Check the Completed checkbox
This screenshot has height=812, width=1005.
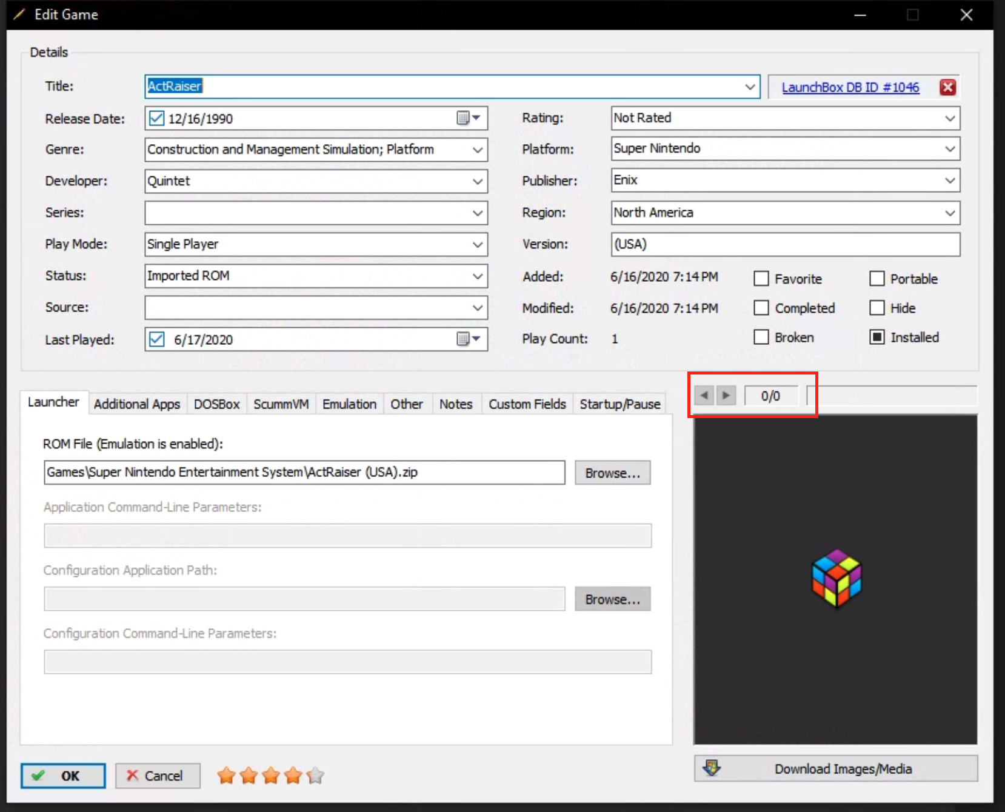click(x=761, y=308)
